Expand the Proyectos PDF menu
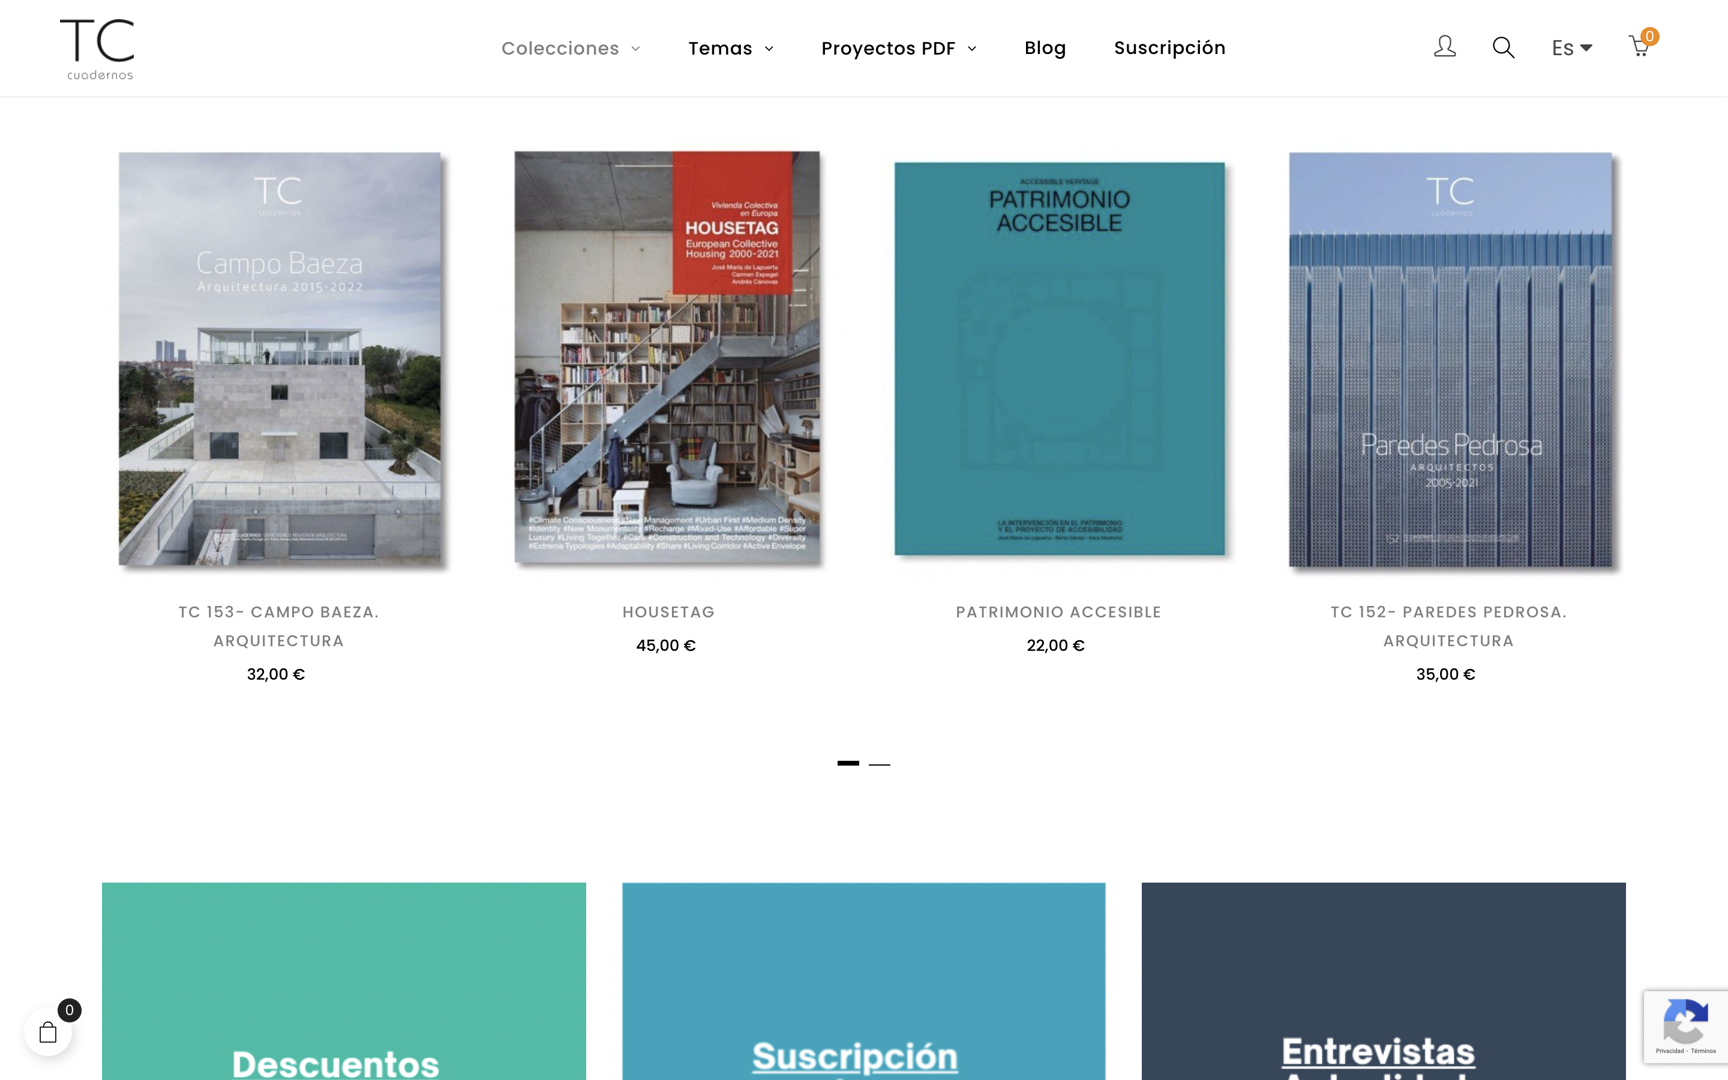Image resolution: width=1728 pixels, height=1080 pixels. [x=898, y=48]
